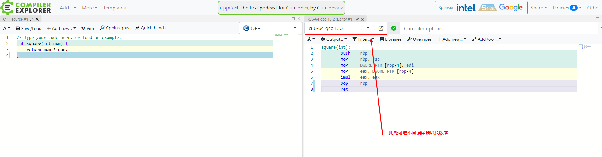Open code in CppInsights
Viewport: 602px width, 157px height.
pyautogui.click(x=114, y=28)
